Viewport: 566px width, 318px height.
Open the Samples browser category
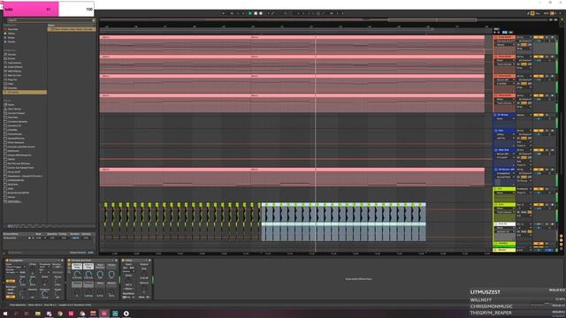tap(12, 87)
